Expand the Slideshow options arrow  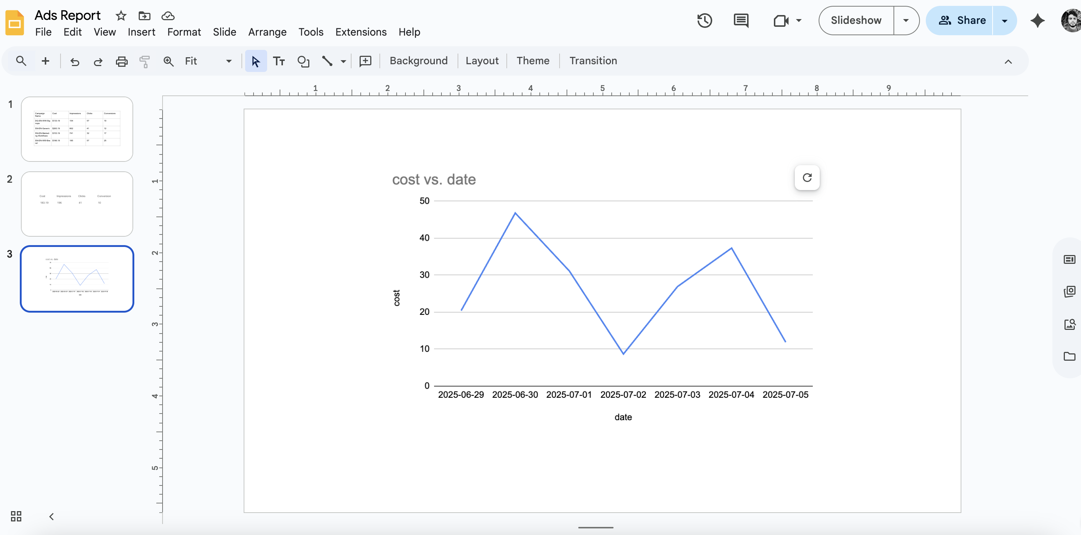(906, 20)
